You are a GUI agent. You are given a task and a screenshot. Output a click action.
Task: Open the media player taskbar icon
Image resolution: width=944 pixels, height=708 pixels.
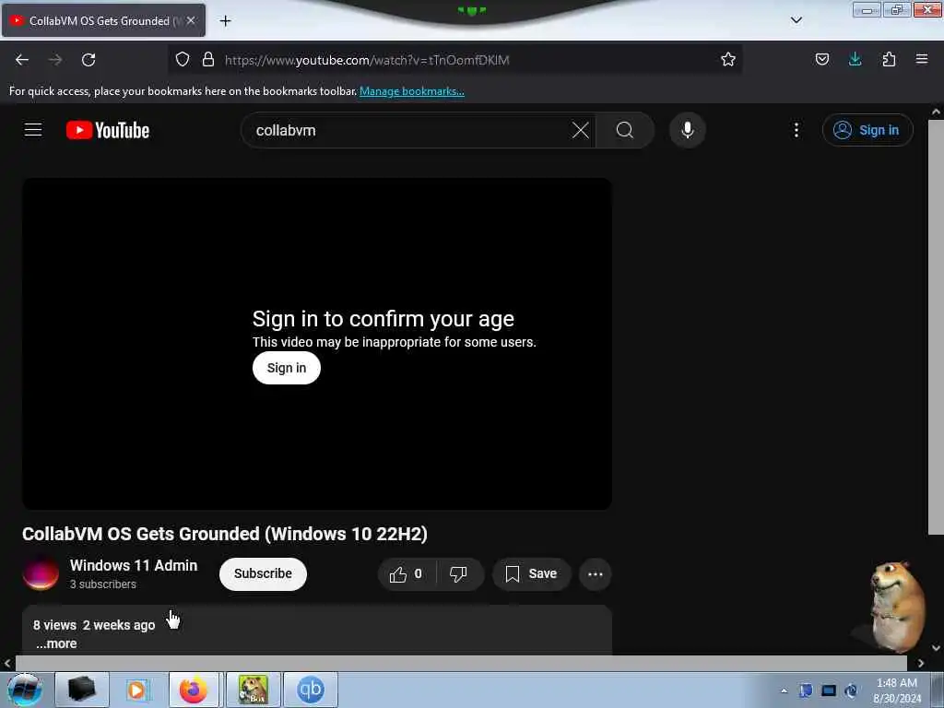(x=136, y=690)
